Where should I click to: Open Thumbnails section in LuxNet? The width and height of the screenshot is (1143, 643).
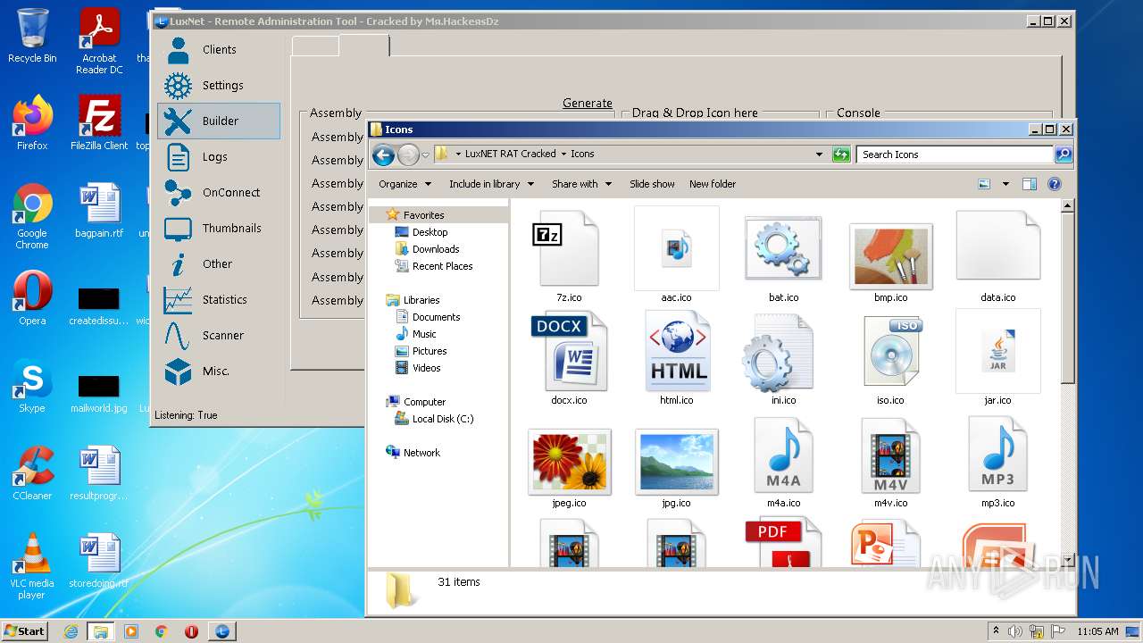point(219,229)
